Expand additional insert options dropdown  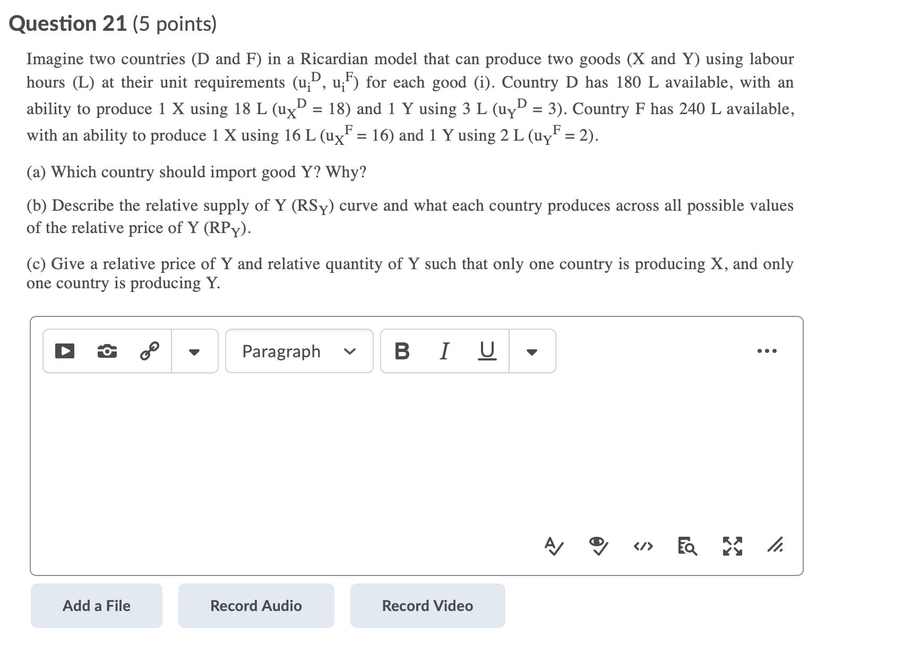(x=195, y=351)
